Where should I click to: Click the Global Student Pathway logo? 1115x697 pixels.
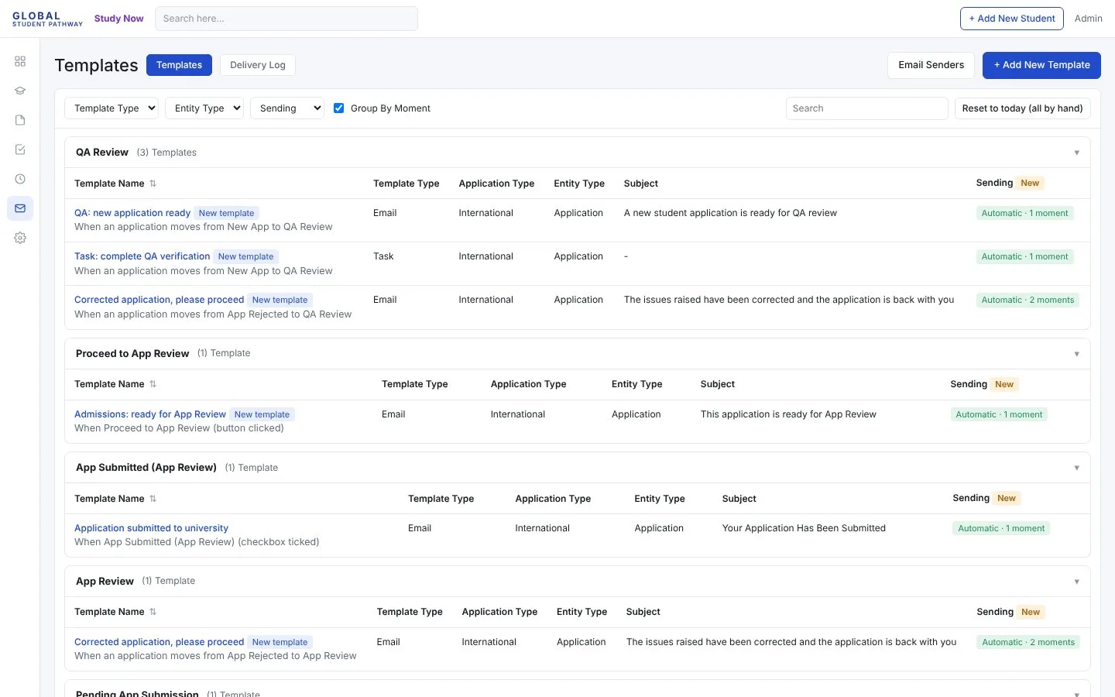pyautogui.click(x=47, y=19)
